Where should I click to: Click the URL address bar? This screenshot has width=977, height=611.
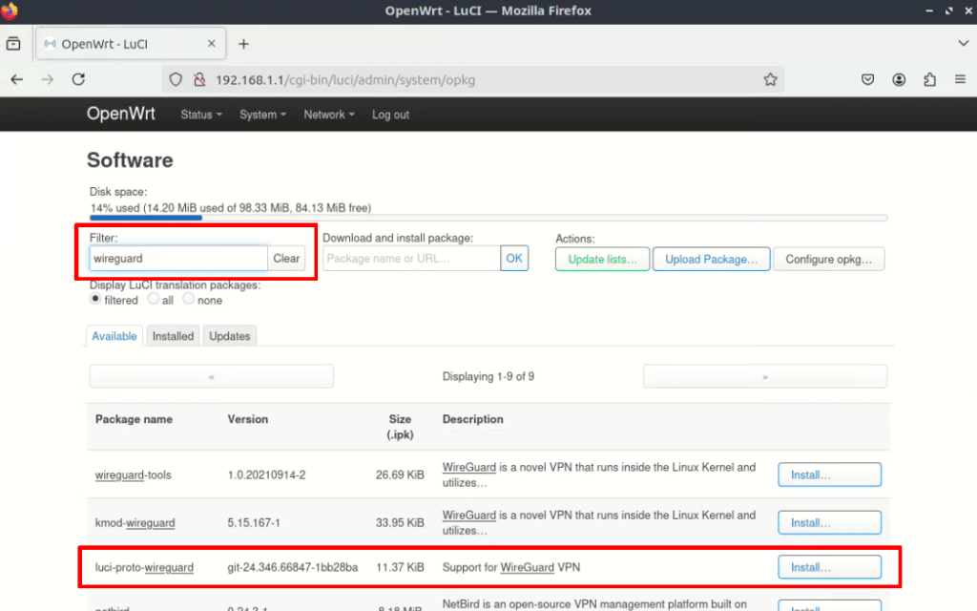(473, 80)
